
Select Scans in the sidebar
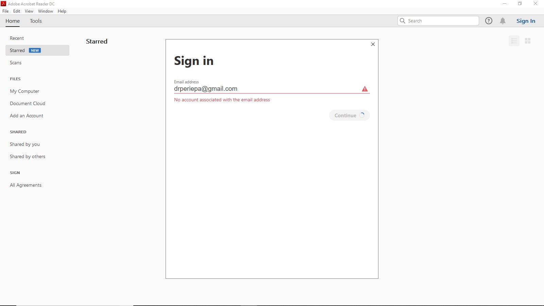pos(16,63)
